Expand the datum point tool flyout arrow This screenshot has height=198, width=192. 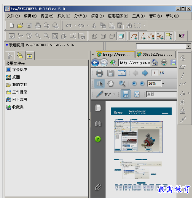coord(189,93)
